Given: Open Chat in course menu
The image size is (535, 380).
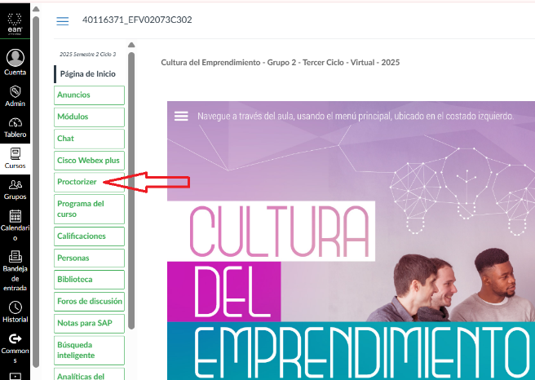Looking at the screenshot, I should [89, 139].
